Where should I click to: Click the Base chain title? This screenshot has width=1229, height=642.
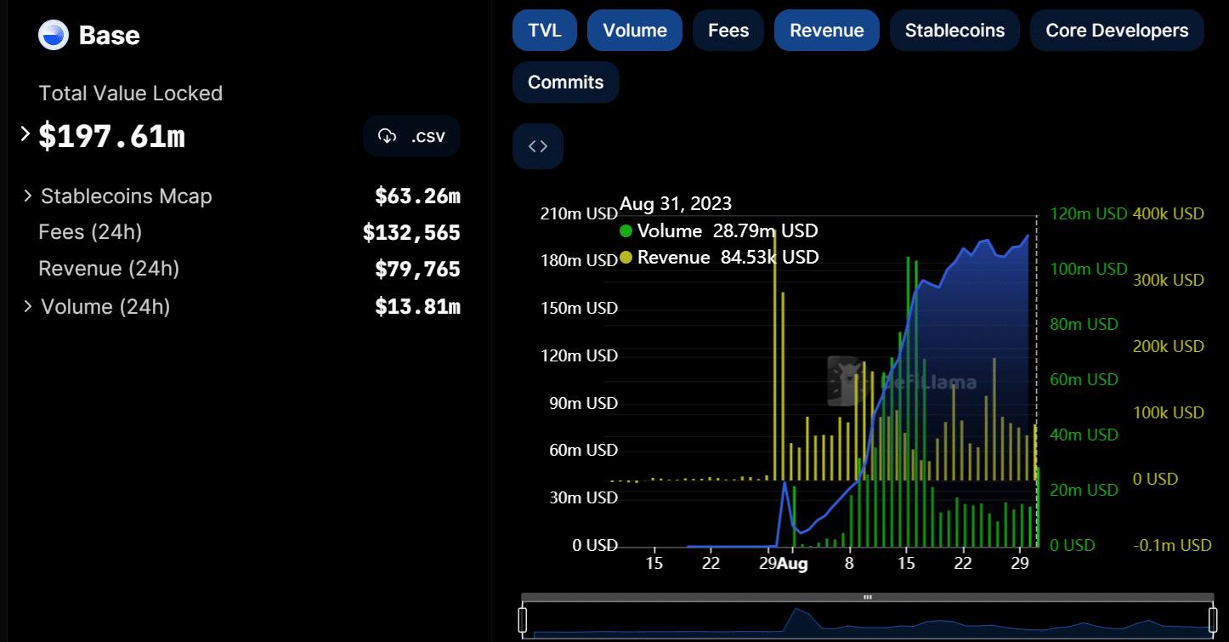click(x=110, y=36)
